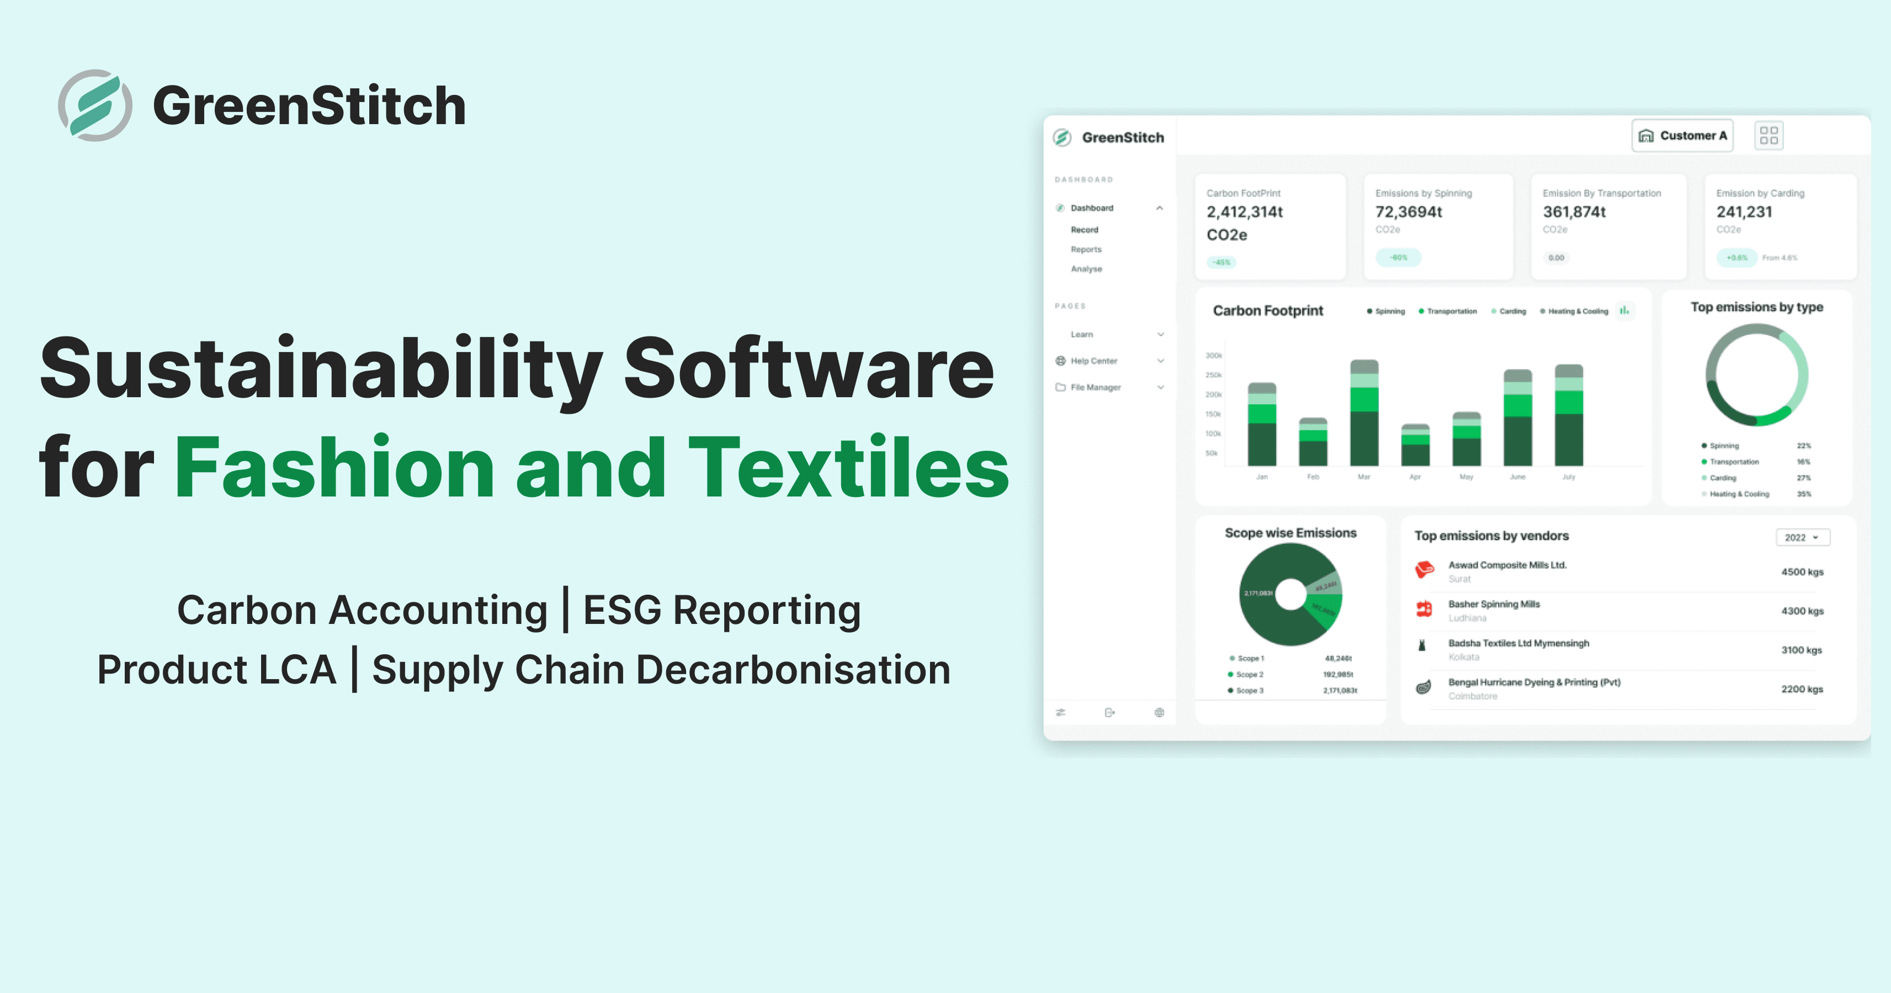This screenshot has height=993, width=1891.
Task: Click Aswad Composite Mills vendor icon
Action: (x=1424, y=570)
